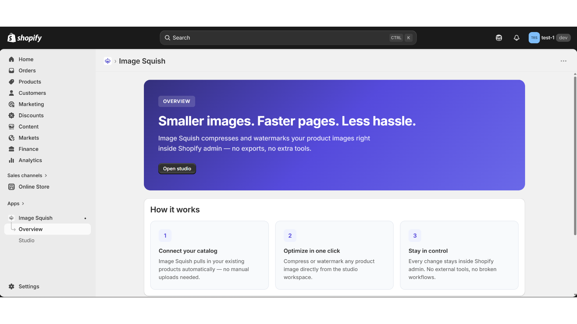Click the Open studio button
Screen dimensions: 577x324
tap(177, 169)
